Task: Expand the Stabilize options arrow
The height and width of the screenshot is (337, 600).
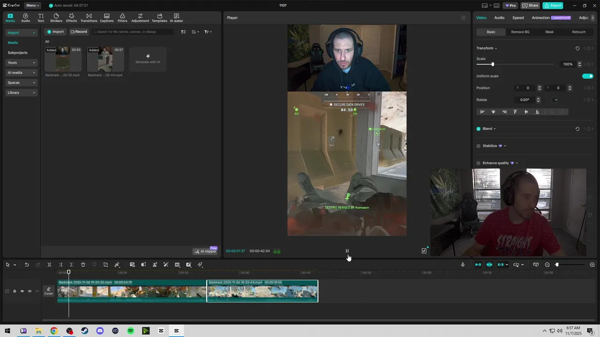Action: pyautogui.click(x=505, y=146)
